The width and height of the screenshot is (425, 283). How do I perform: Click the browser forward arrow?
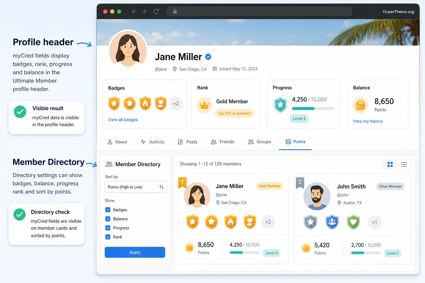144,11
